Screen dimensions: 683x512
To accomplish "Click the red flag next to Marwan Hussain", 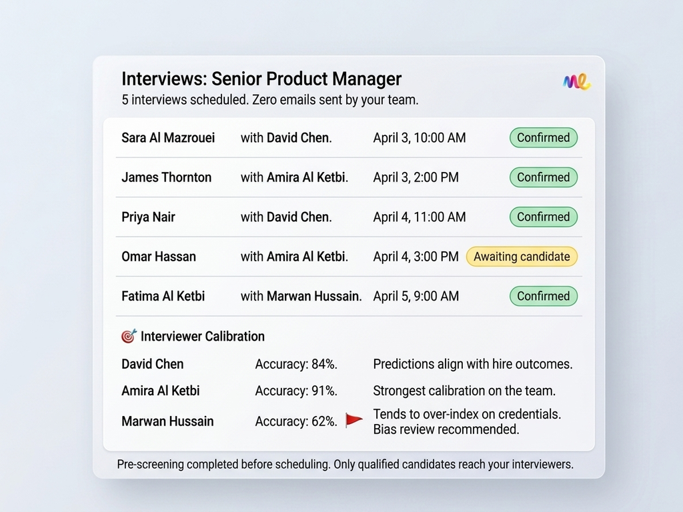I will pyautogui.click(x=354, y=420).
